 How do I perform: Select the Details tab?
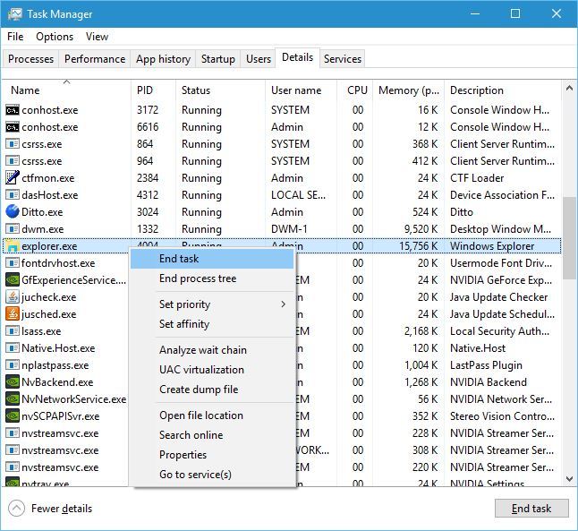[297, 57]
